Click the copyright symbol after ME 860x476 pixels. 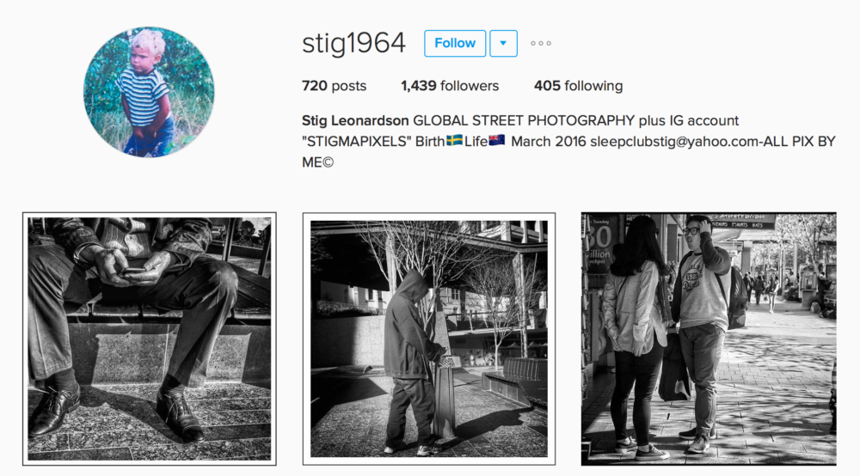click(x=328, y=162)
